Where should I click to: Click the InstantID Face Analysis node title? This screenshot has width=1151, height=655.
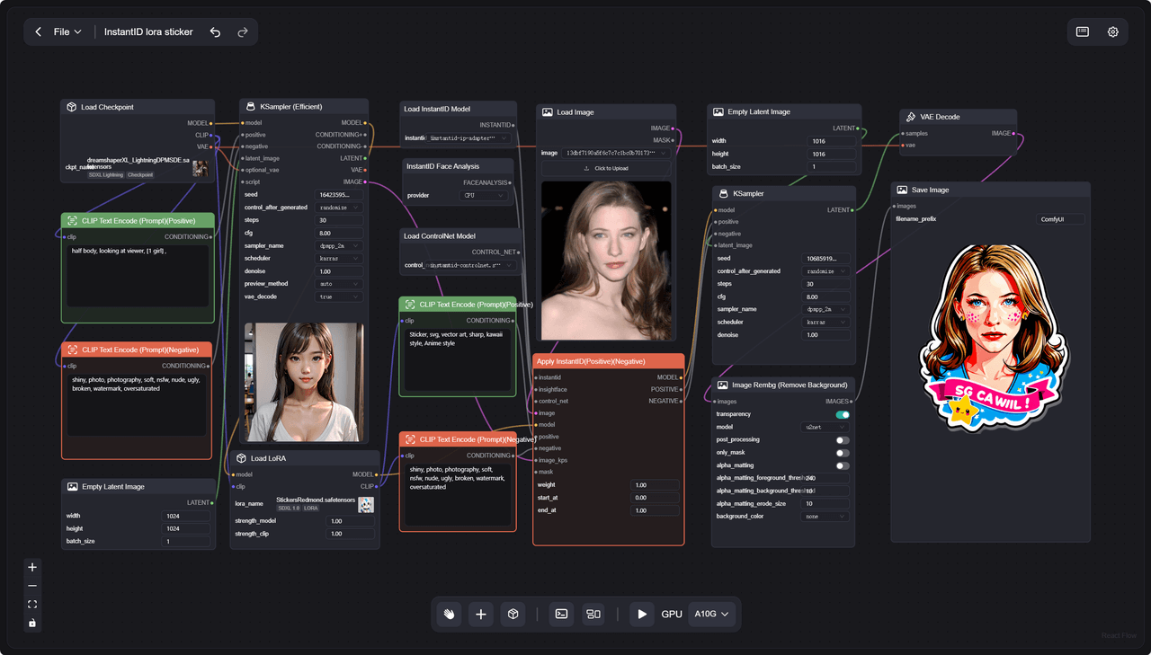coord(442,166)
